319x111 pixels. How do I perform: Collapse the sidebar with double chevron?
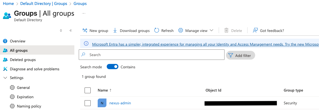pyautogui.click(x=71, y=31)
